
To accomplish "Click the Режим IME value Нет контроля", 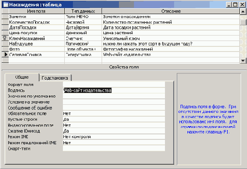I will click(114, 137).
